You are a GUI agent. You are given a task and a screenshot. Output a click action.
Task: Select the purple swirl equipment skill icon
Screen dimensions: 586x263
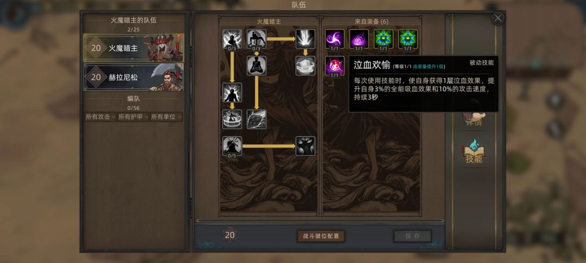pyautogui.click(x=334, y=39)
